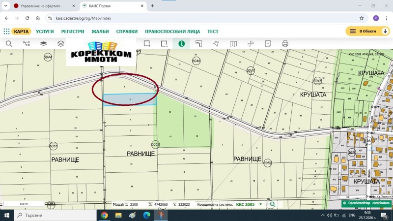Viewport: 393px width, 221px height.
Task: Open the РЕГИСТРИ menu
Action: [73, 32]
